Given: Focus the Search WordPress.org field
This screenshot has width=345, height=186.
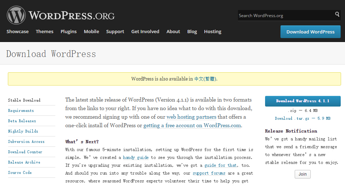Looking at the screenshot, I should [285, 16].
